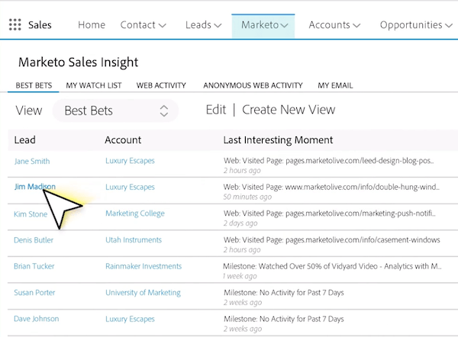
Task: Open Luxury Escapes account in Dave Johnson row
Action: (130, 319)
